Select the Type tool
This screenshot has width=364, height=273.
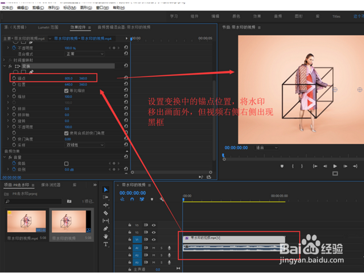(106, 244)
